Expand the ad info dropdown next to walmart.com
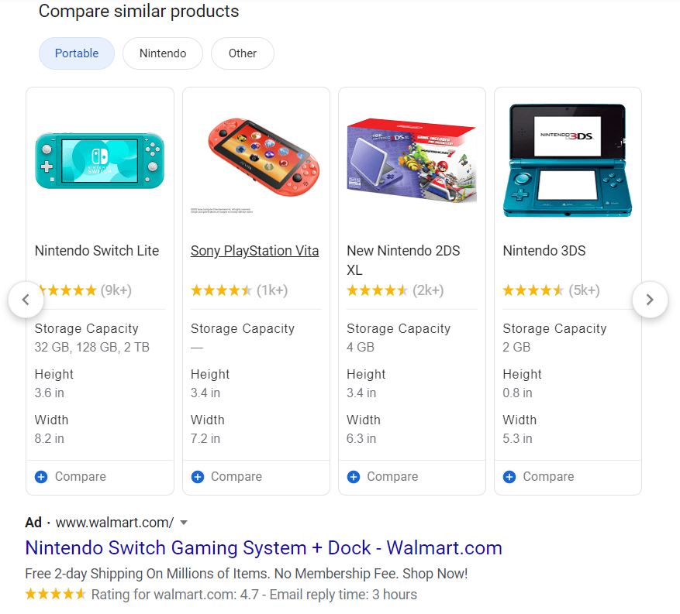The height and width of the screenshot is (614, 680). 183,523
